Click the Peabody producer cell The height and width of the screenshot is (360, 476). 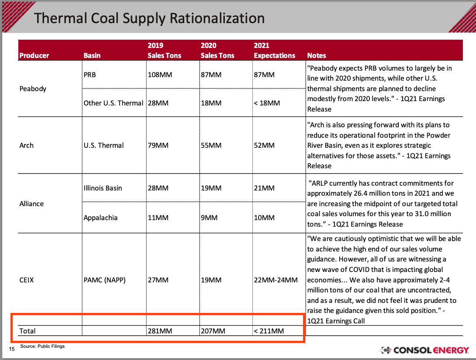click(x=33, y=88)
